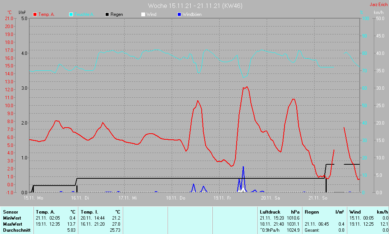Click the red Temp. A. legend swatch
This screenshot has height=234, width=389.
tap(35, 15)
